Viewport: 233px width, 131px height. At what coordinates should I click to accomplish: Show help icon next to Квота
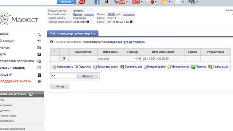(131, 22)
